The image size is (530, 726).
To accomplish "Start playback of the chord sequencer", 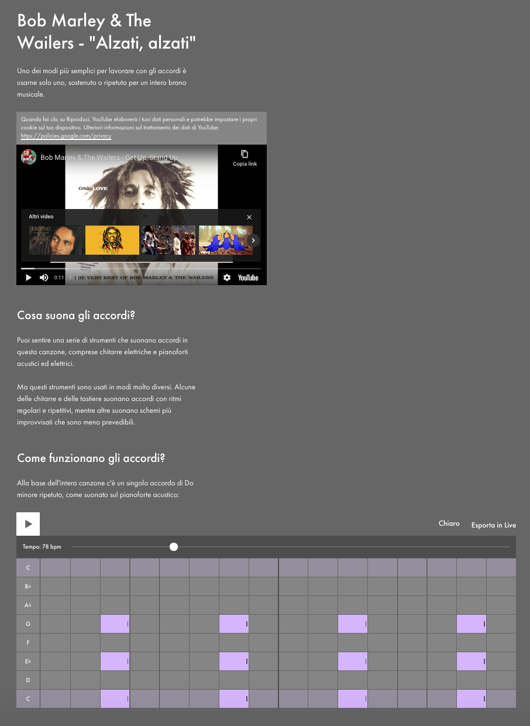I will pos(28,524).
